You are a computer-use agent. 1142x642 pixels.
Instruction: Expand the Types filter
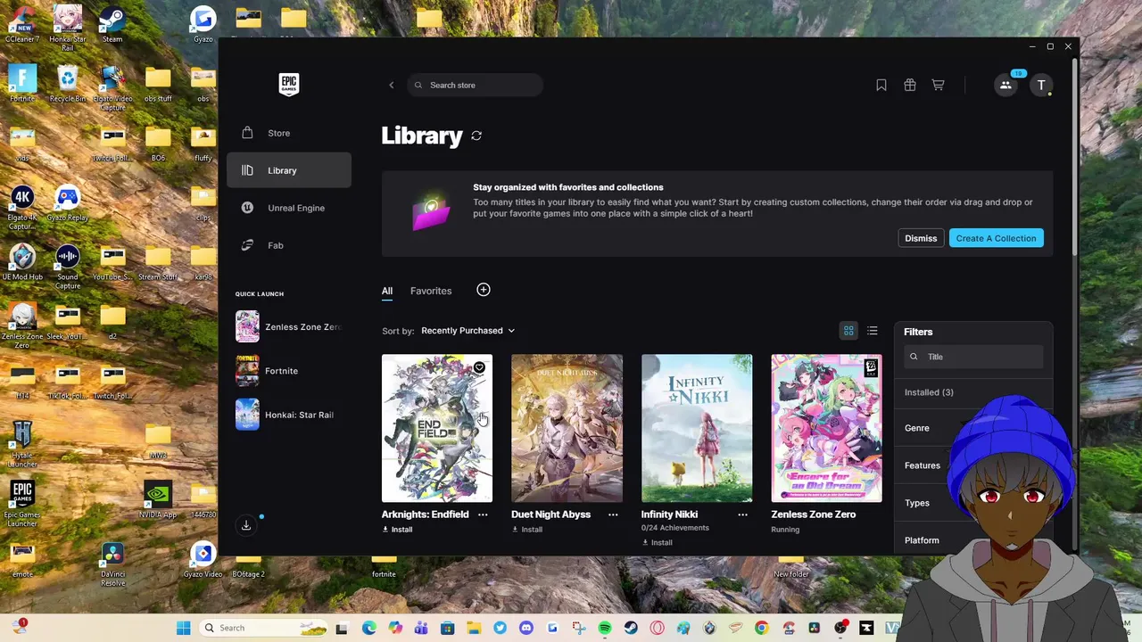(x=917, y=503)
